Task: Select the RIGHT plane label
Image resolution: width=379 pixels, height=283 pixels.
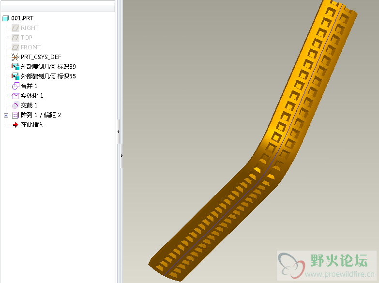Action: click(30, 28)
